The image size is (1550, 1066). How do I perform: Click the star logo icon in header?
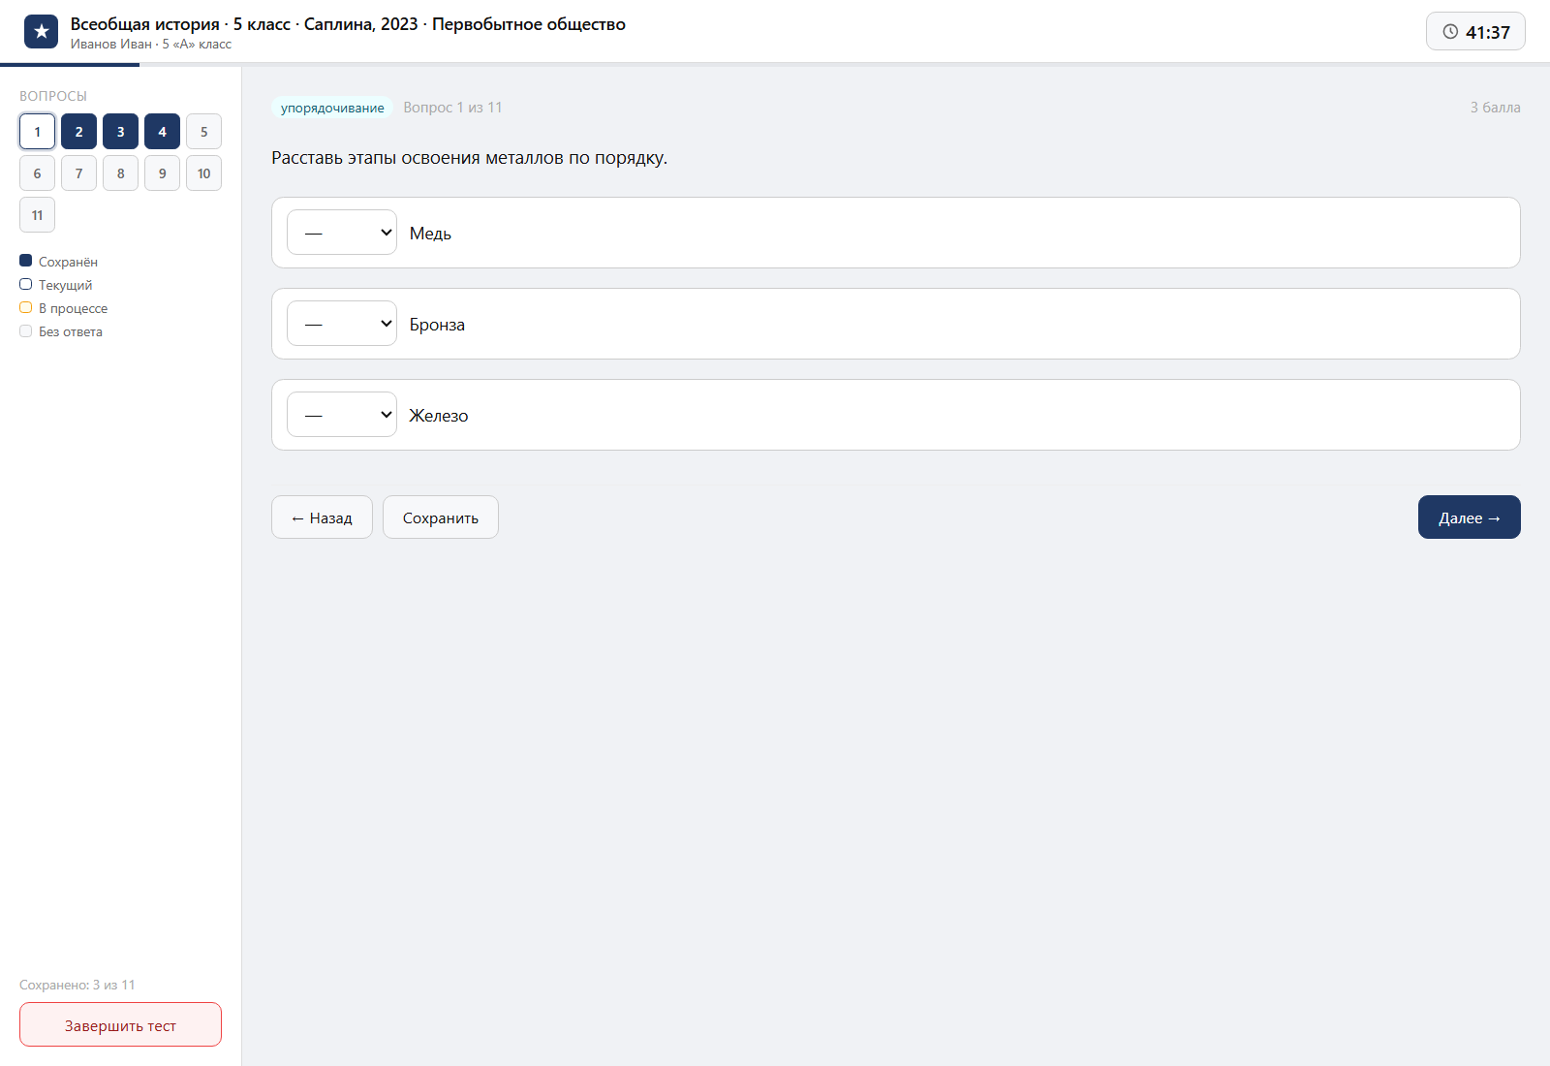pos(41,32)
